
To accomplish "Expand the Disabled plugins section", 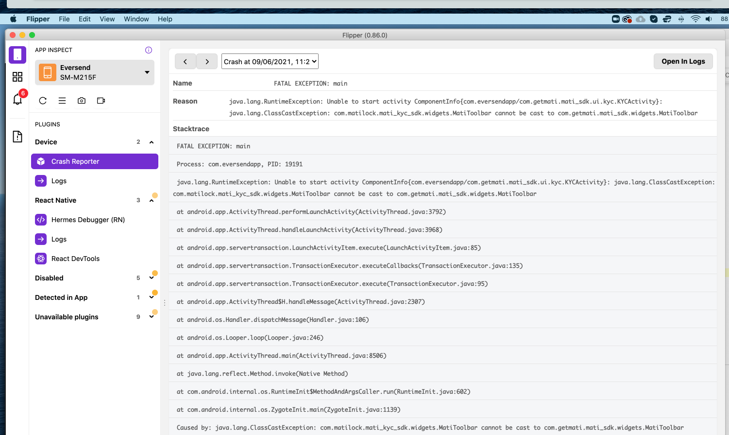I will pyautogui.click(x=151, y=278).
